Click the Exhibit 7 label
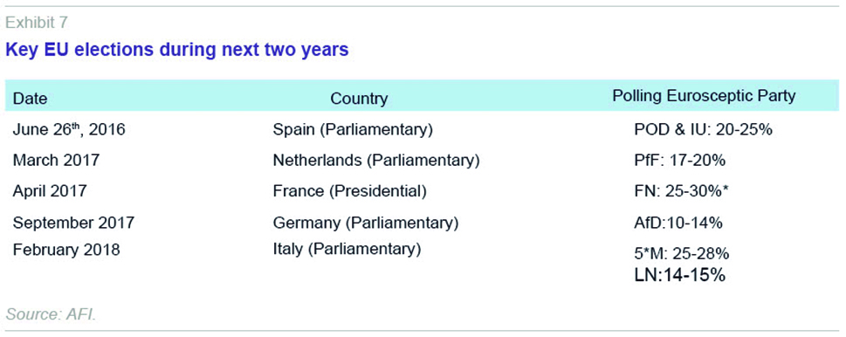 37,23
